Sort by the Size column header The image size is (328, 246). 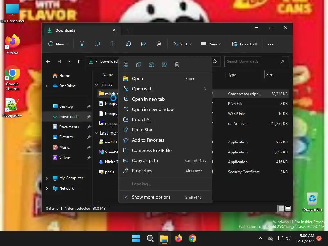tap(270, 75)
